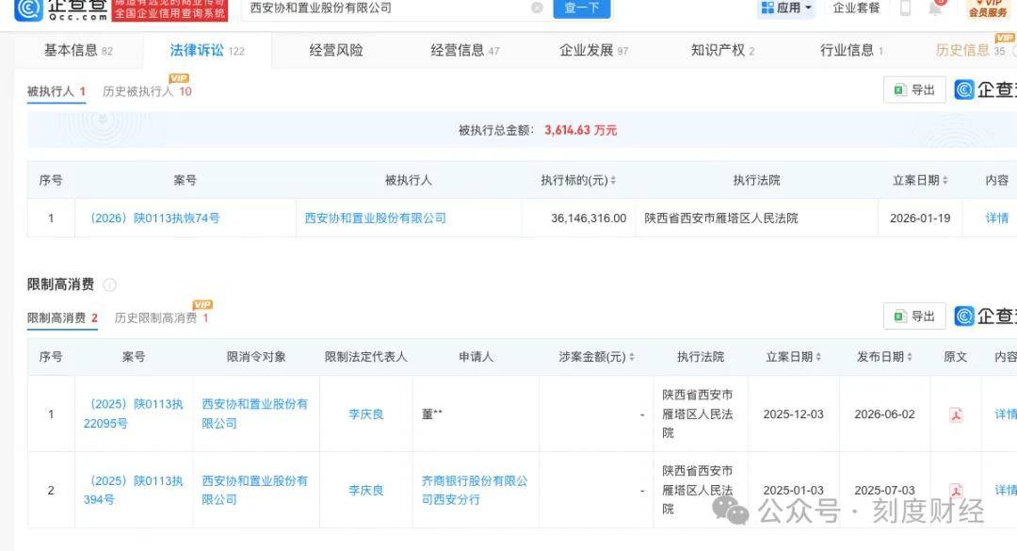1017x551 pixels.
Task: Export the 被执行人 table via 导出
Action: click(x=914, y=89)
